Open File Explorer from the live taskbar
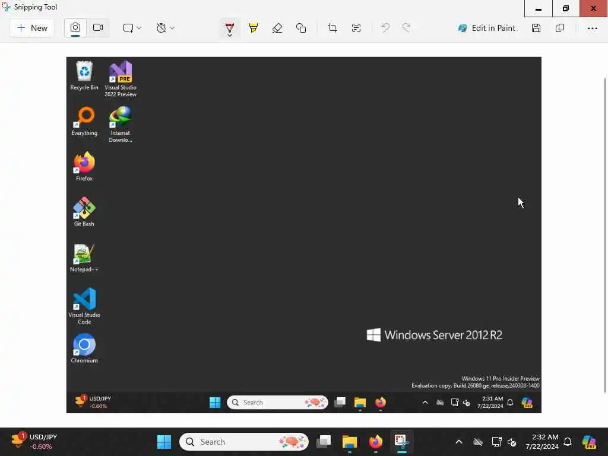Screen dimensions: 608x456 coord(349,442)
